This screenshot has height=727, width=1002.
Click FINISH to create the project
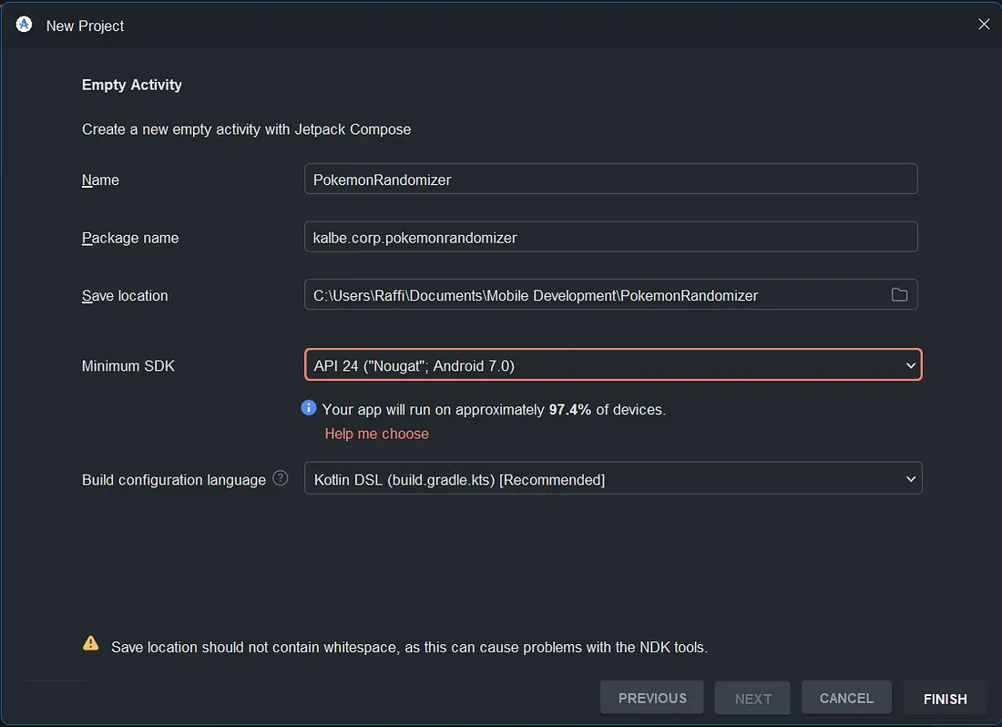point(946,698)
